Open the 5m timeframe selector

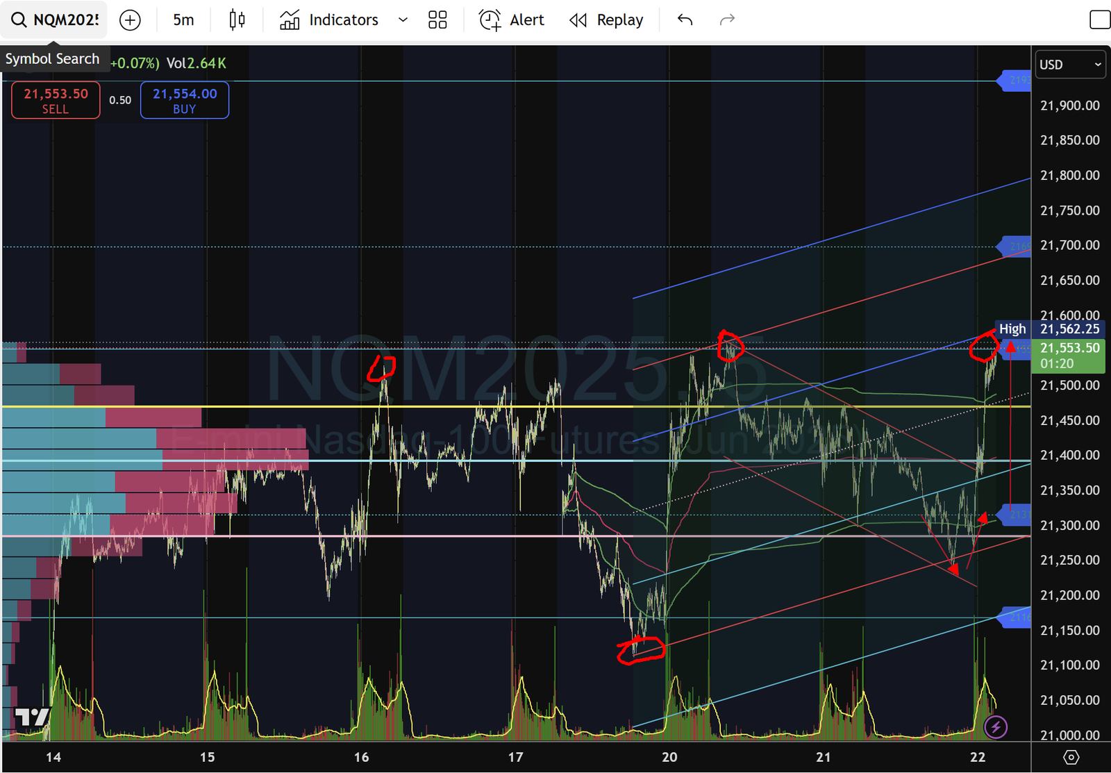tap(183, 20)
